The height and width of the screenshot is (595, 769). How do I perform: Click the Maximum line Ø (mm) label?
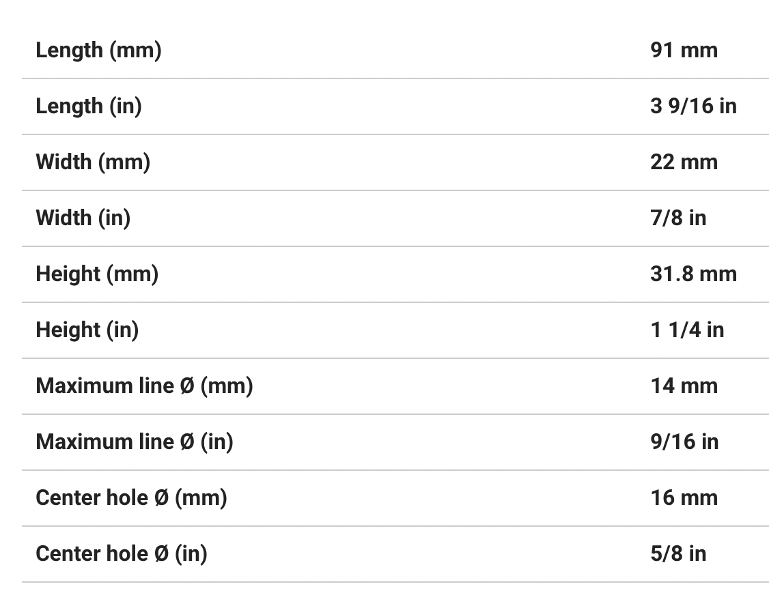144,386
